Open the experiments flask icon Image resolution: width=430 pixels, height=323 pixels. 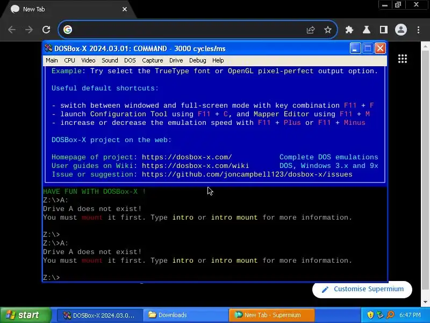click(x=367, y=30)
